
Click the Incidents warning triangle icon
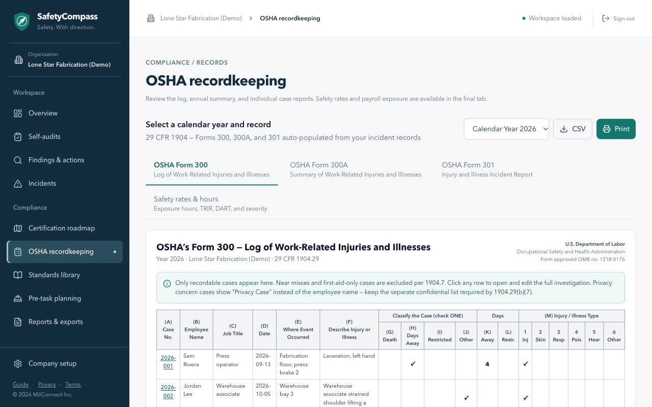pos(18,184)
